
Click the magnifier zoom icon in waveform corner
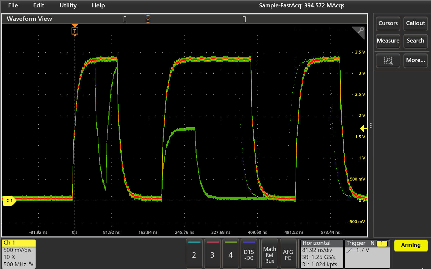361,31
